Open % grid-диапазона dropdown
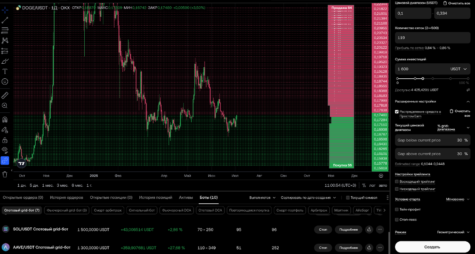475x254 pixels. pos(453,127)
